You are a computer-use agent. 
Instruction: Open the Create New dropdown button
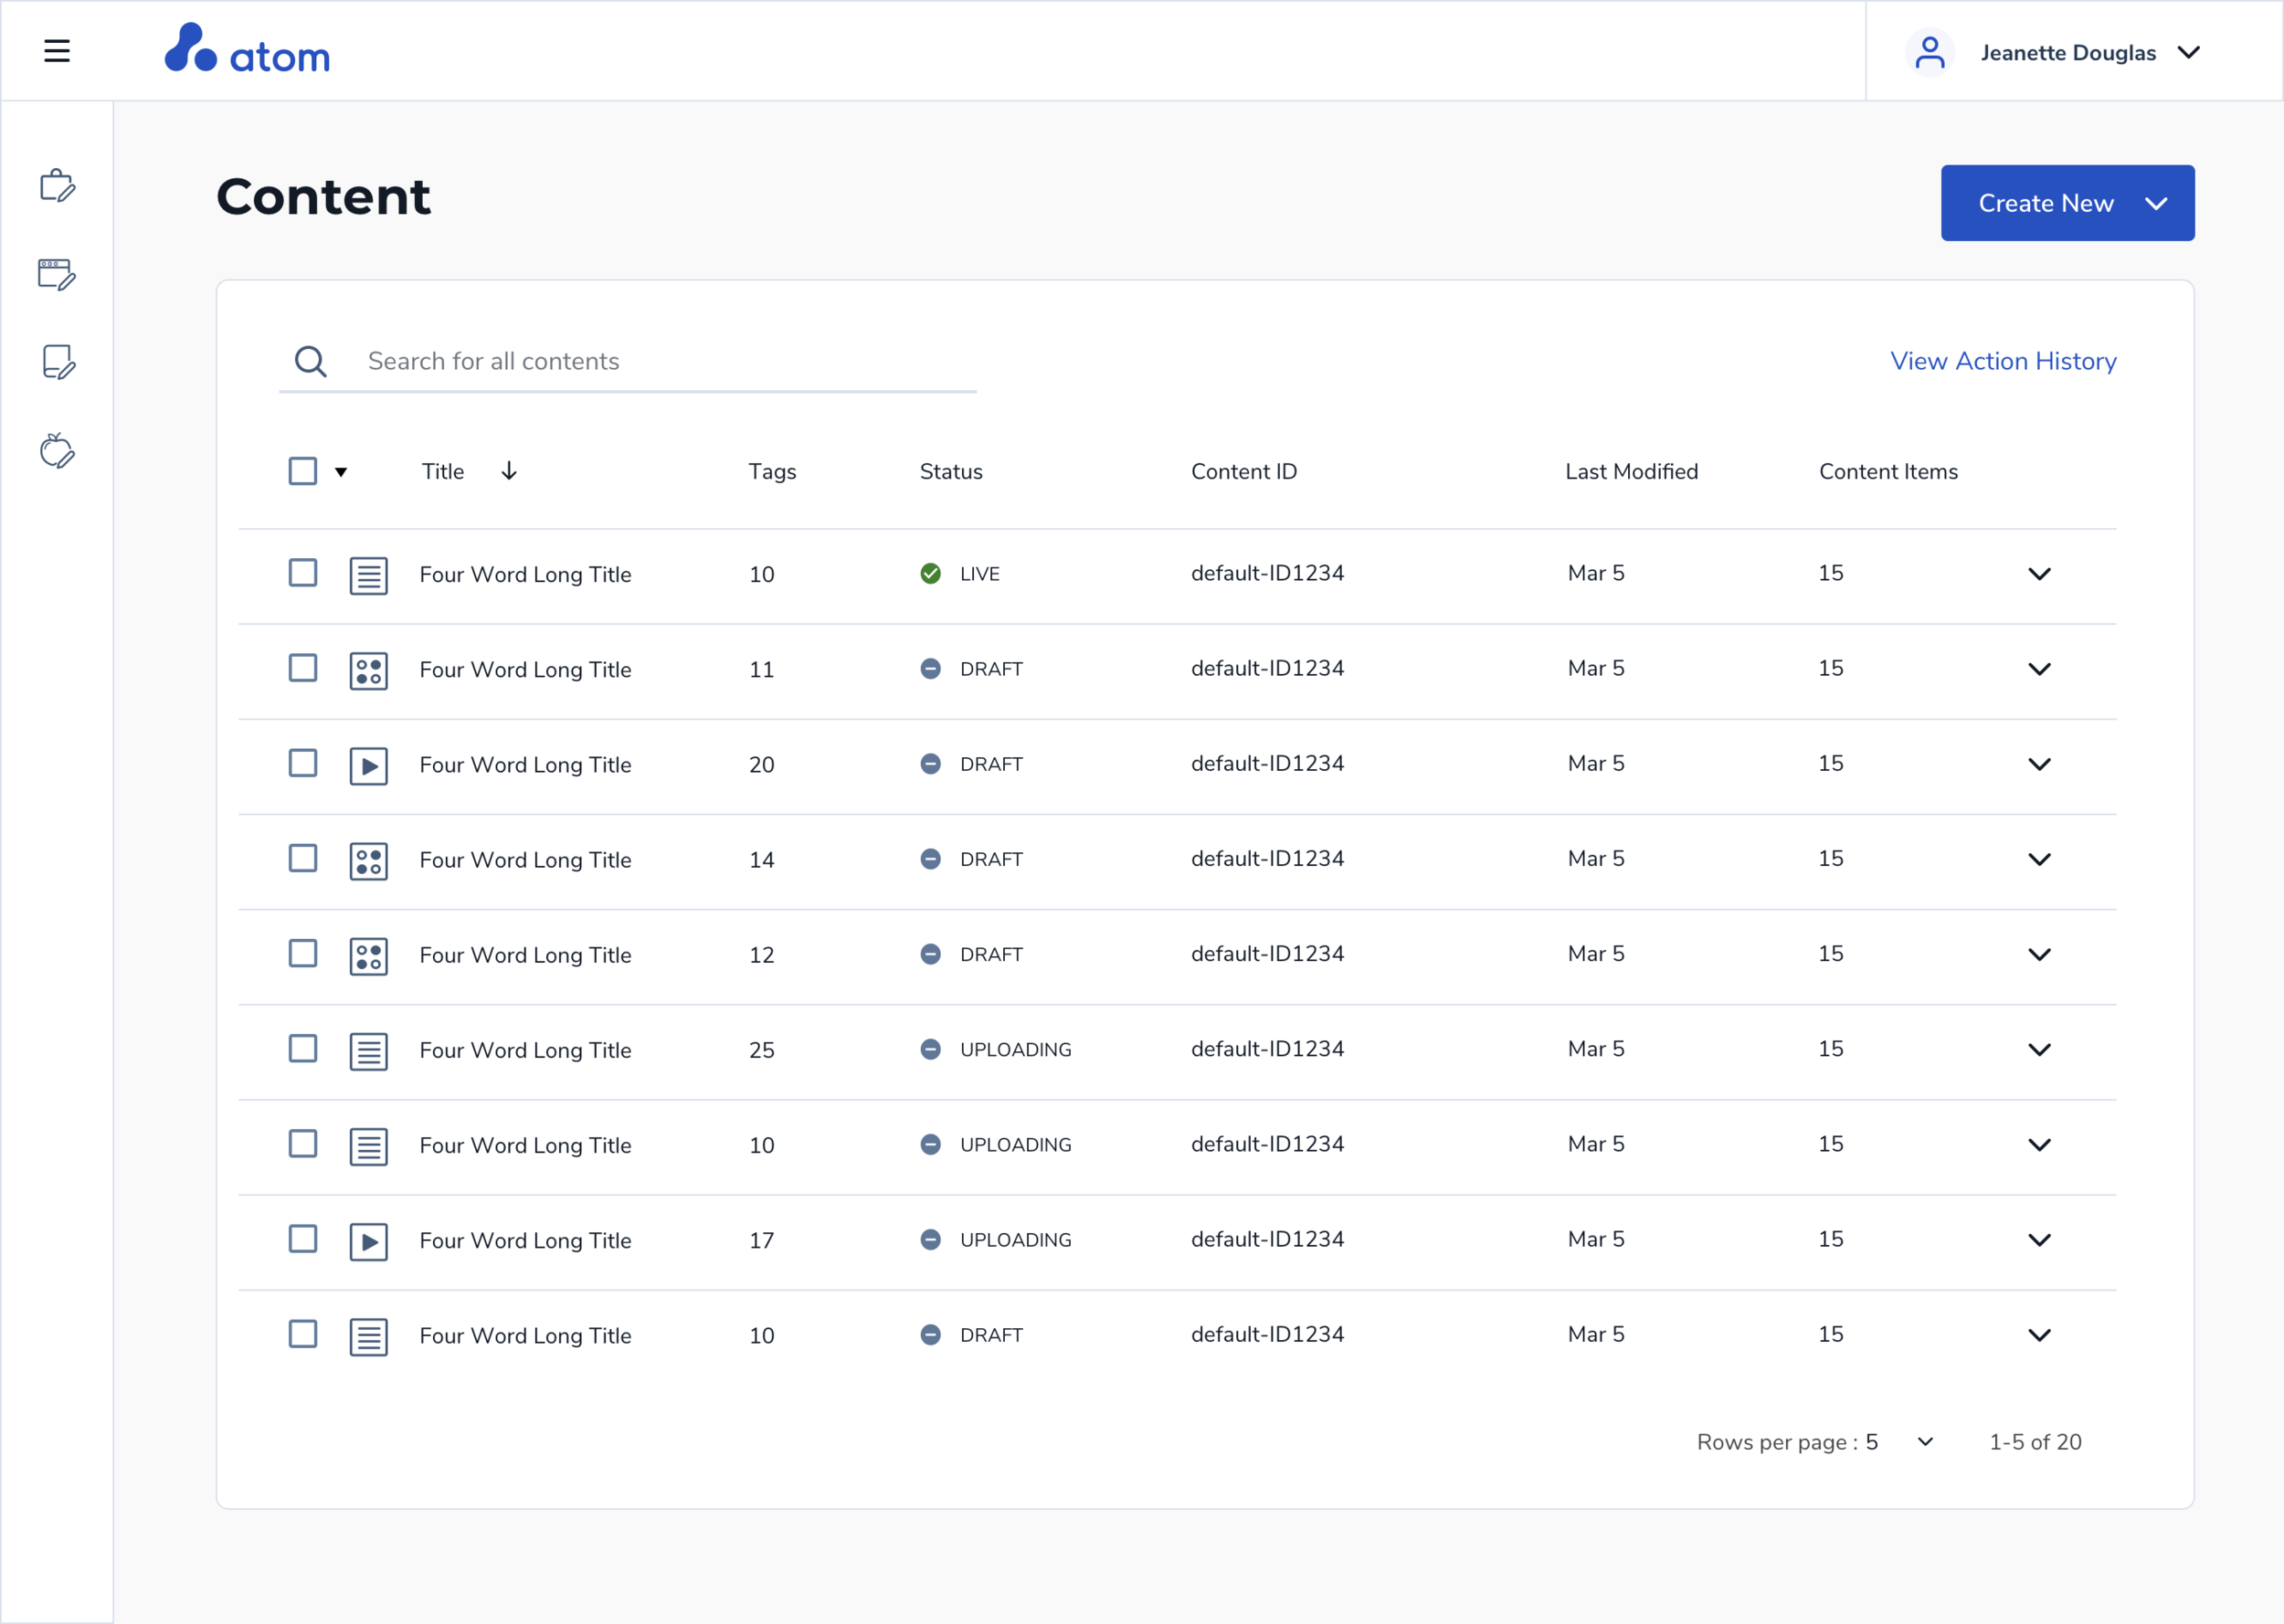point(2067,203)
